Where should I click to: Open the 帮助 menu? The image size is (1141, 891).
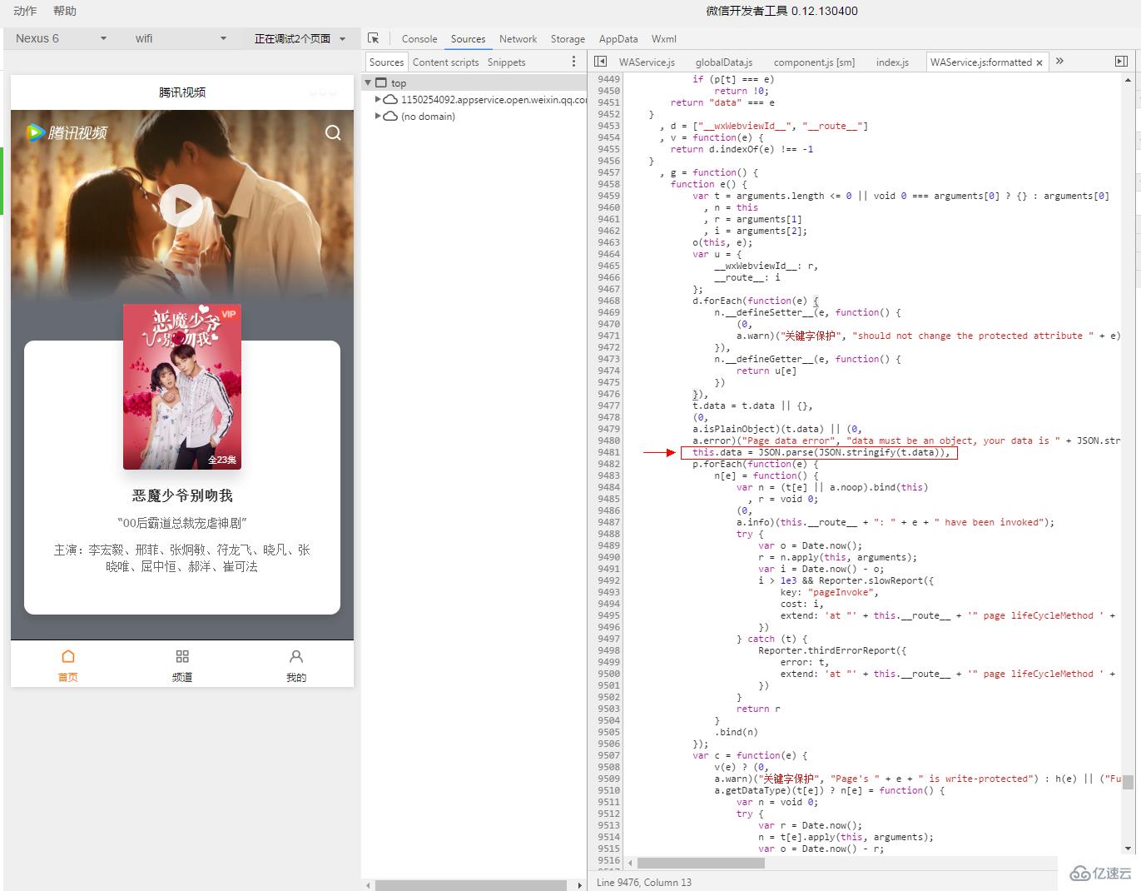coord(64,11)
